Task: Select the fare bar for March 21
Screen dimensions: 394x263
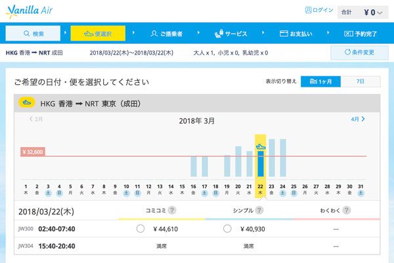Action: click(x=250, y=164)
